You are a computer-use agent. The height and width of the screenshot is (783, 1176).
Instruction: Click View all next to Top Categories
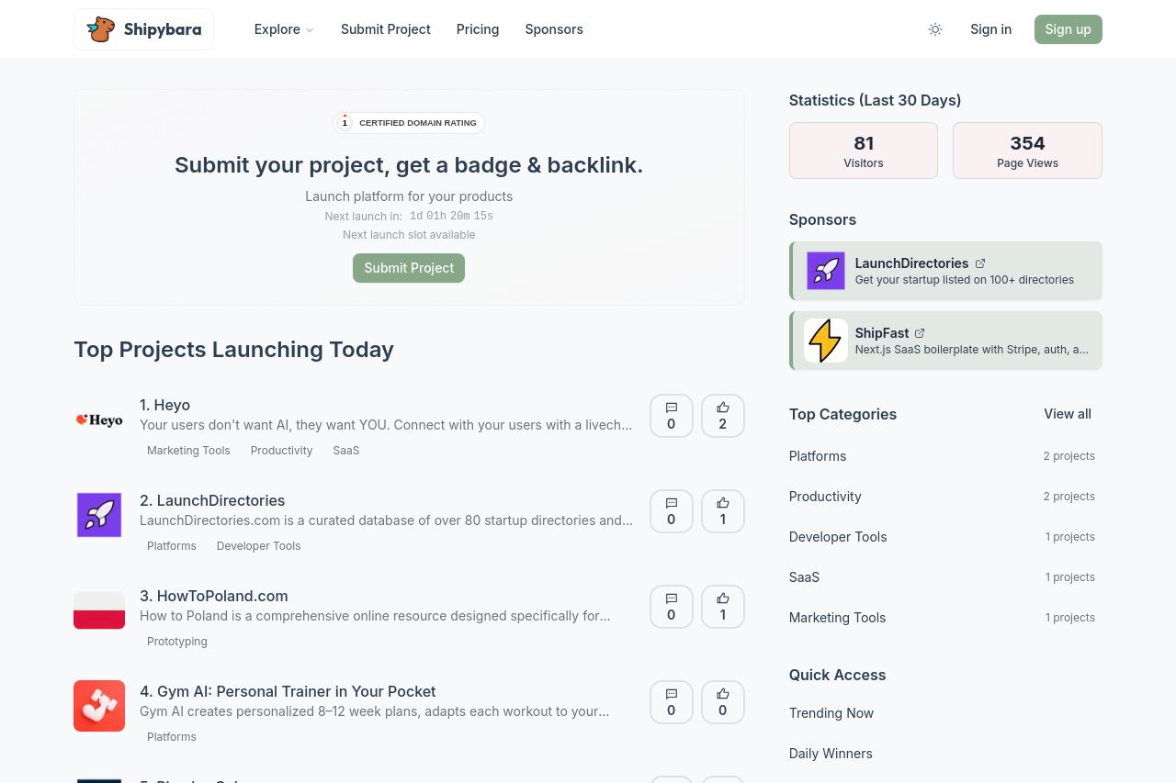(1068, 414)
